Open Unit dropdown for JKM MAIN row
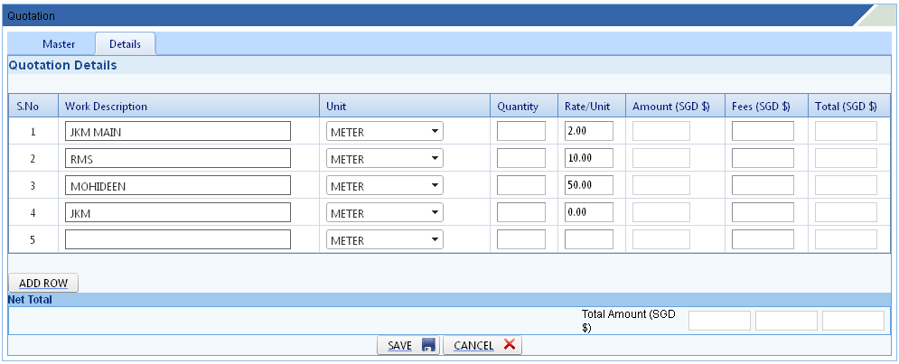Image resolution: width=899 pixels, height=364 pixels. pyautogui.click(x=385, y=131)
